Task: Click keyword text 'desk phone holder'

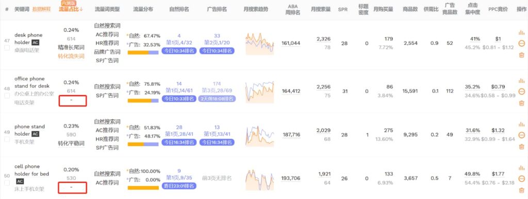Action: [x=28, y=39]
